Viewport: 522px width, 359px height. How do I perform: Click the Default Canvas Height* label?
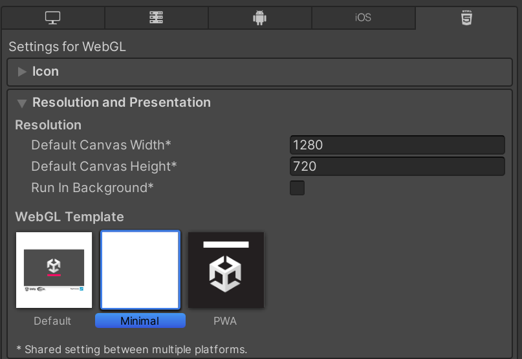(104, 166)
